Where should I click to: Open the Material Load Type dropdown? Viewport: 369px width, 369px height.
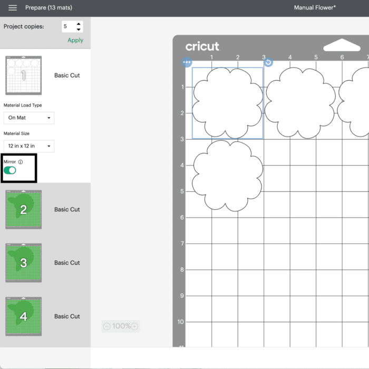[x=29, y=118]
